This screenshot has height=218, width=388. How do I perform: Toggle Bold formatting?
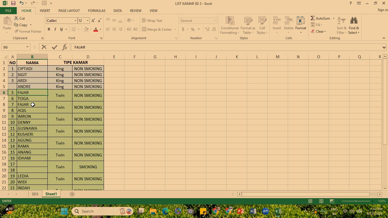49,29
